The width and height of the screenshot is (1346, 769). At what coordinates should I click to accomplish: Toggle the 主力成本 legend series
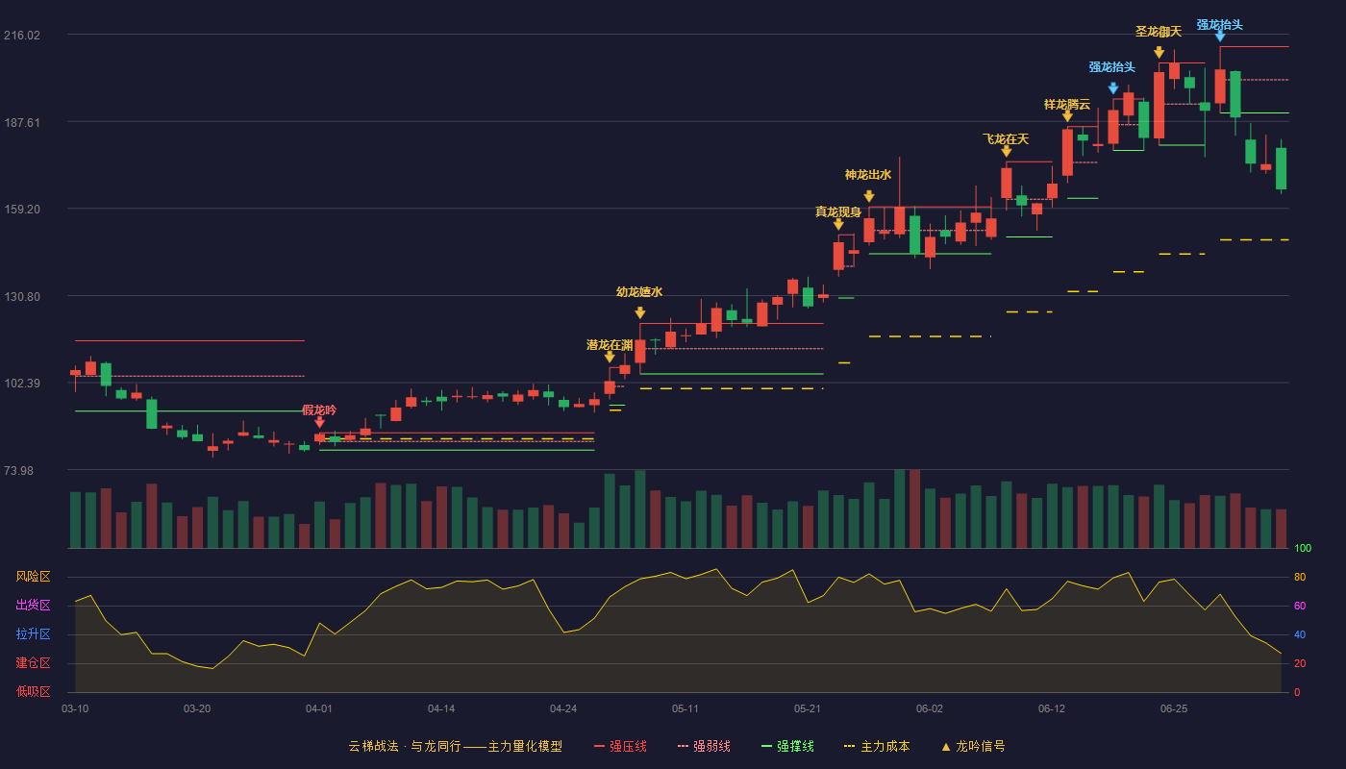[877, 746]
